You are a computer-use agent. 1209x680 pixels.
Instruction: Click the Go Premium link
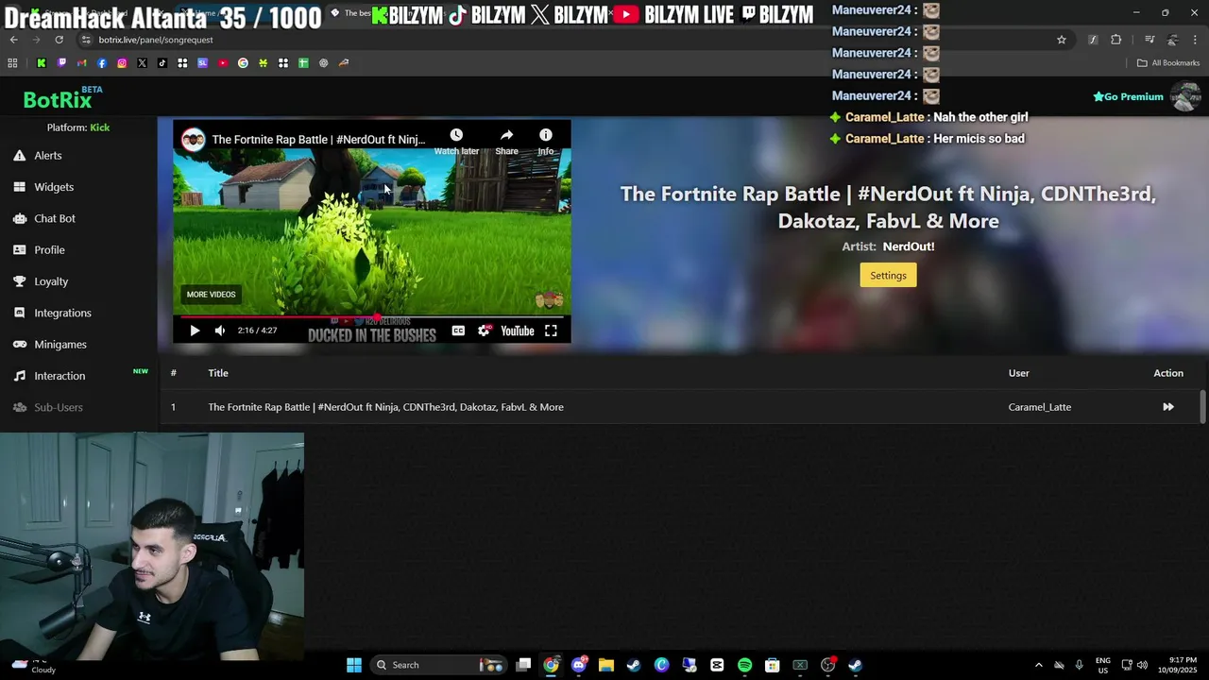1128,96
